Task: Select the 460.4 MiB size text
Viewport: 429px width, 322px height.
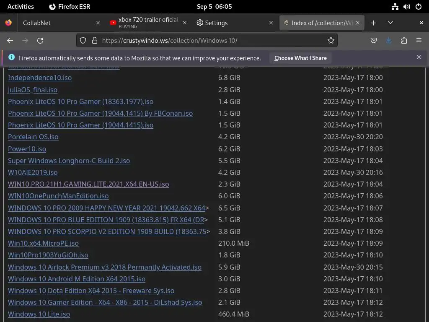Action: (234, 314)
